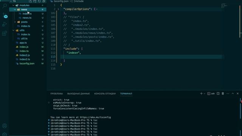Click line number 113 in gutter
242x136 pixels.
click(x=53, y=57)
